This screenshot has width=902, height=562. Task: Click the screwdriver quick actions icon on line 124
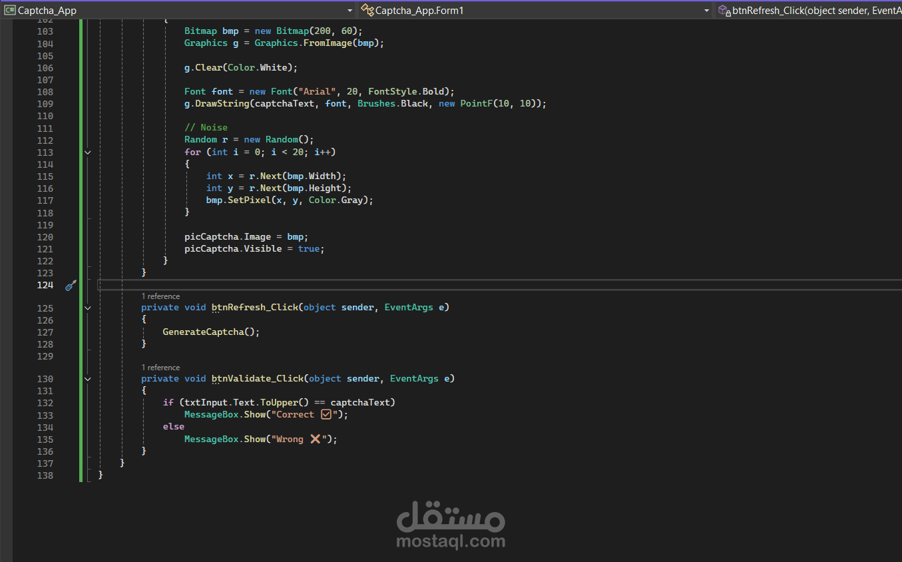point(71,285)
